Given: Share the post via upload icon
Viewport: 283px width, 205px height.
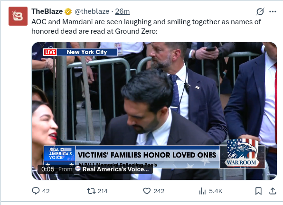Looking at the screenshot, I should click(273, 191).
